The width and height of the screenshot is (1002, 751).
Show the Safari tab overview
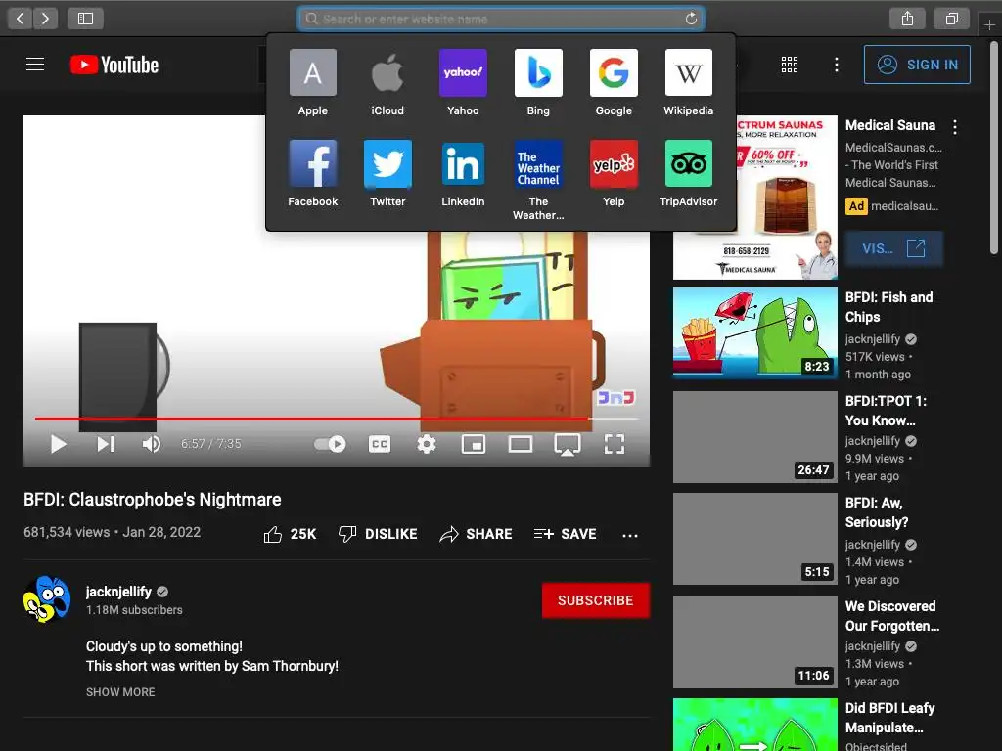click(x=951, y=19)
